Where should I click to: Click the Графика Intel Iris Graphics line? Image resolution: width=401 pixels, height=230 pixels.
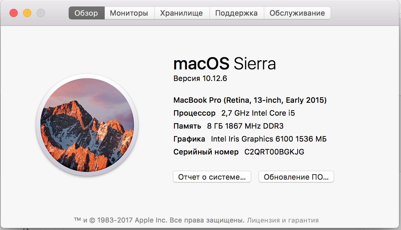point(250,139)
